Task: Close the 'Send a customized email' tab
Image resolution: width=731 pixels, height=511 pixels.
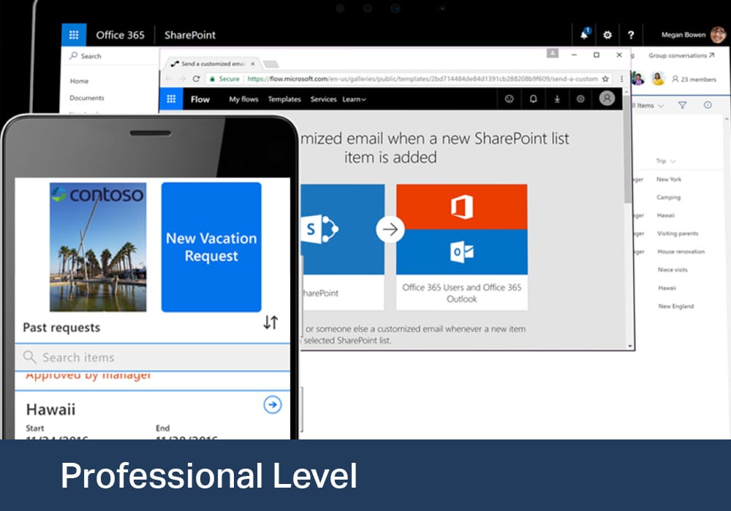Action: point(253,64)
